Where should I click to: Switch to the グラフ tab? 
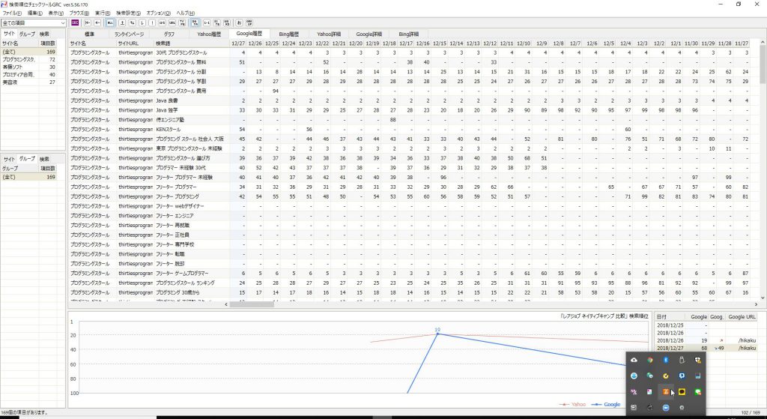tap(169, 34)
